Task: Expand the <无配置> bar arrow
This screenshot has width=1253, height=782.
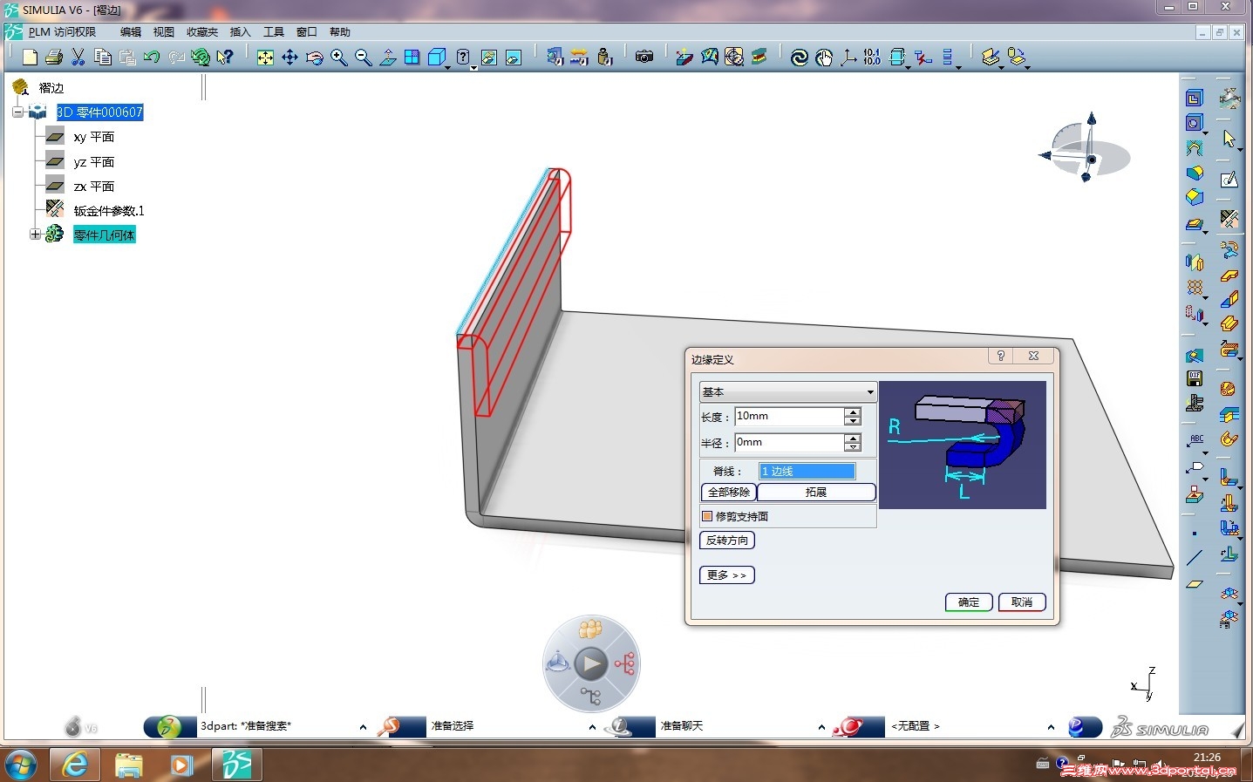Action: pyautogui.click(x=1051, y=727)
